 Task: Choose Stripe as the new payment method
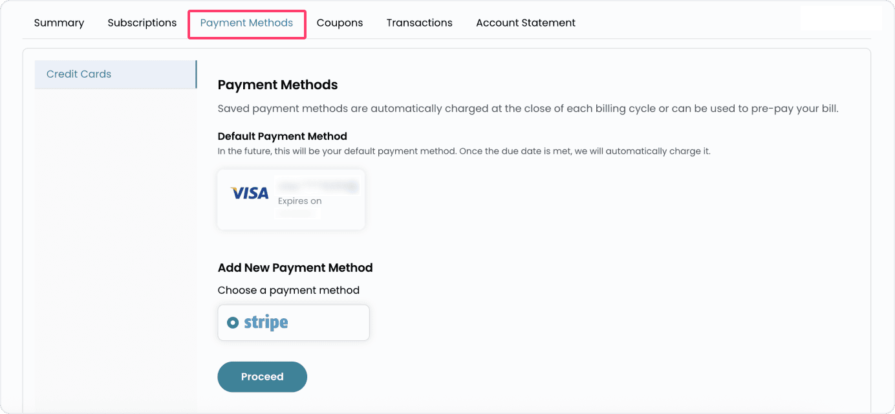[293, 322]
